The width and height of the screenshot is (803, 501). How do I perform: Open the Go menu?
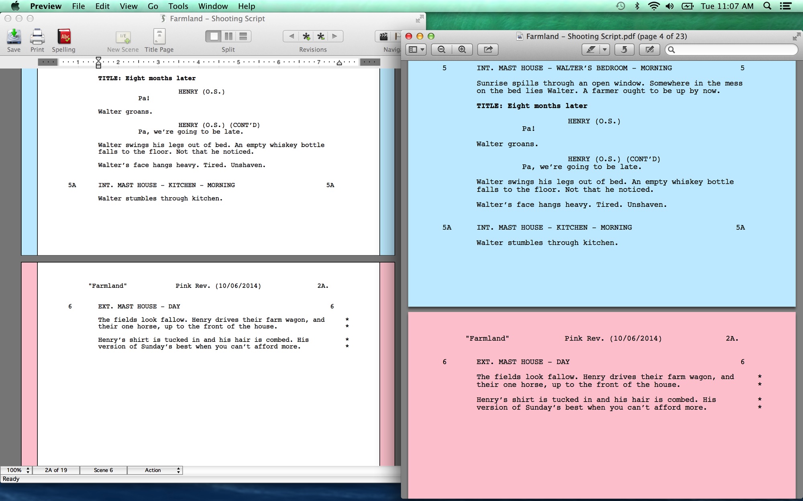click(153, 6)
